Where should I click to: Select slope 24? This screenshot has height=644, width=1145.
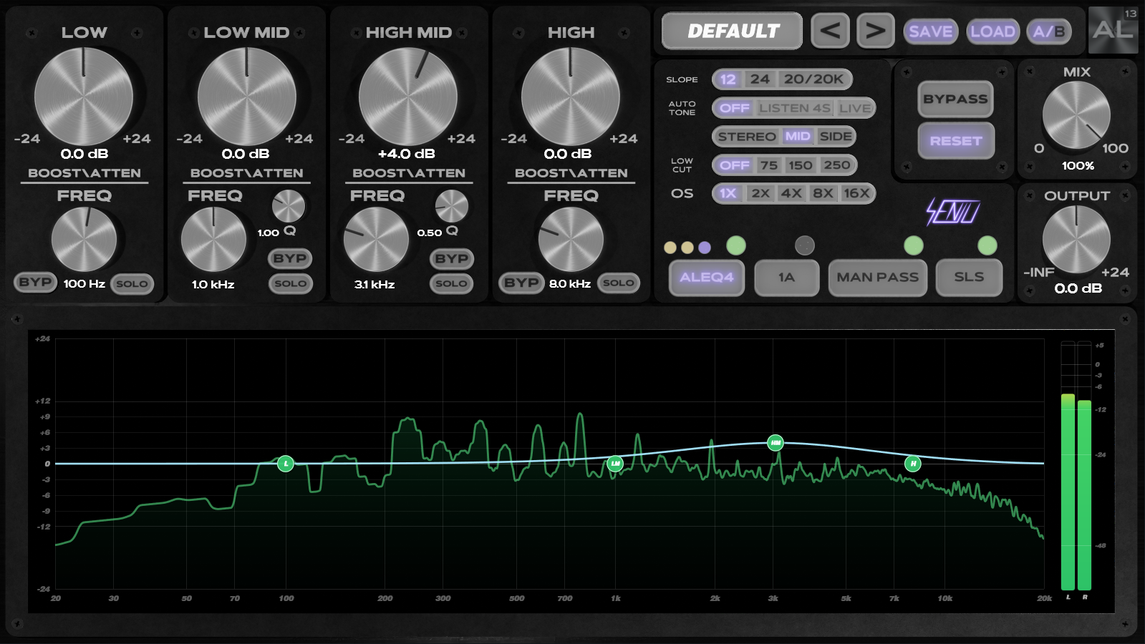(x=760, y=79)
